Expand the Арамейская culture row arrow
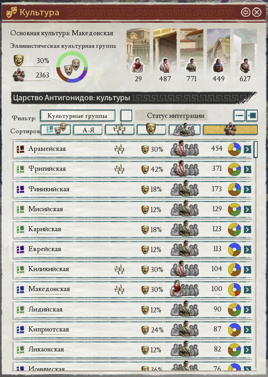The height and width of the screenshot is (377, 268). click(x=248, y=149)
